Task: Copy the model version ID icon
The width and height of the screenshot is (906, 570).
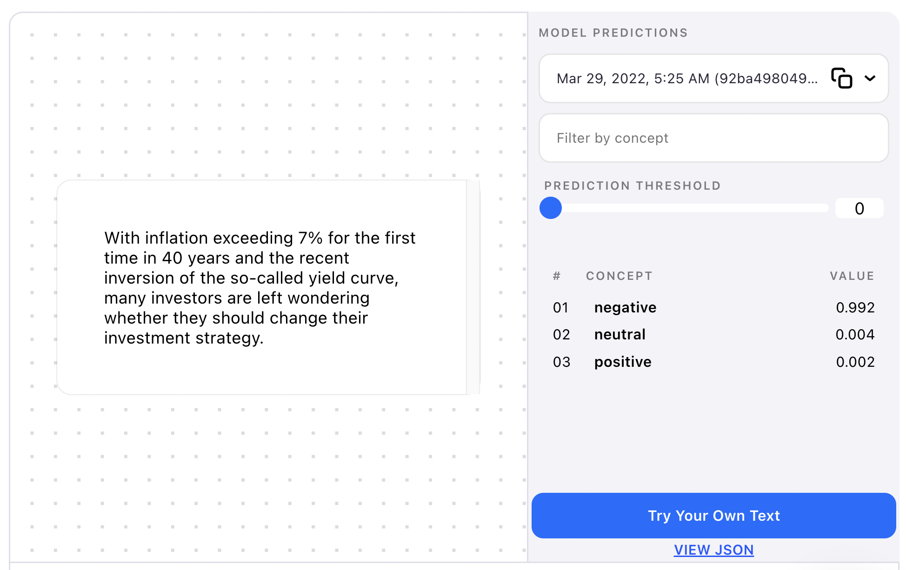Action: tap(841, 78)
